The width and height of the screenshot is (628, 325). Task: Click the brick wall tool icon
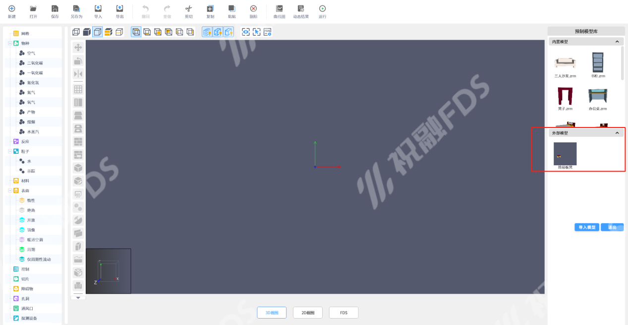tap(78, 141)
